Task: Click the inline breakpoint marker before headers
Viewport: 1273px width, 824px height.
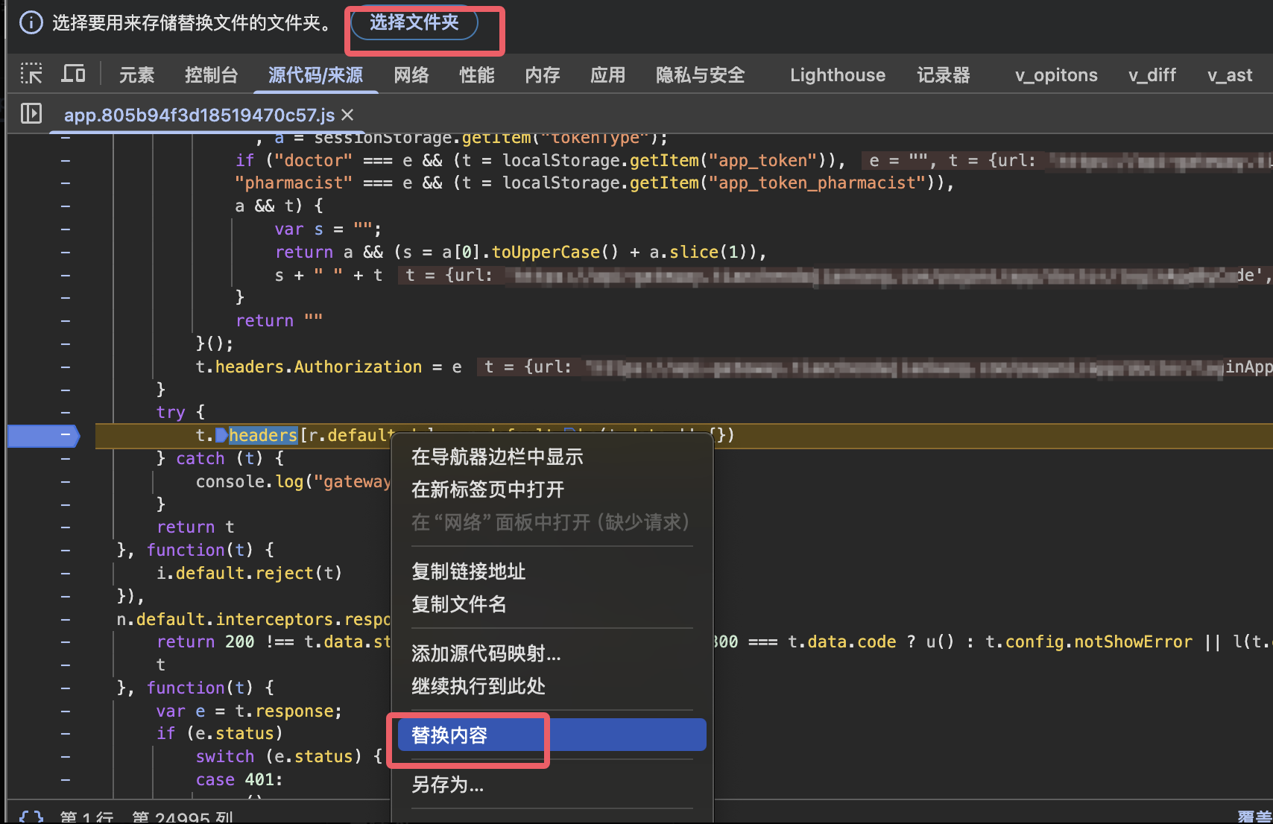Action: click(x=221, y=435)
